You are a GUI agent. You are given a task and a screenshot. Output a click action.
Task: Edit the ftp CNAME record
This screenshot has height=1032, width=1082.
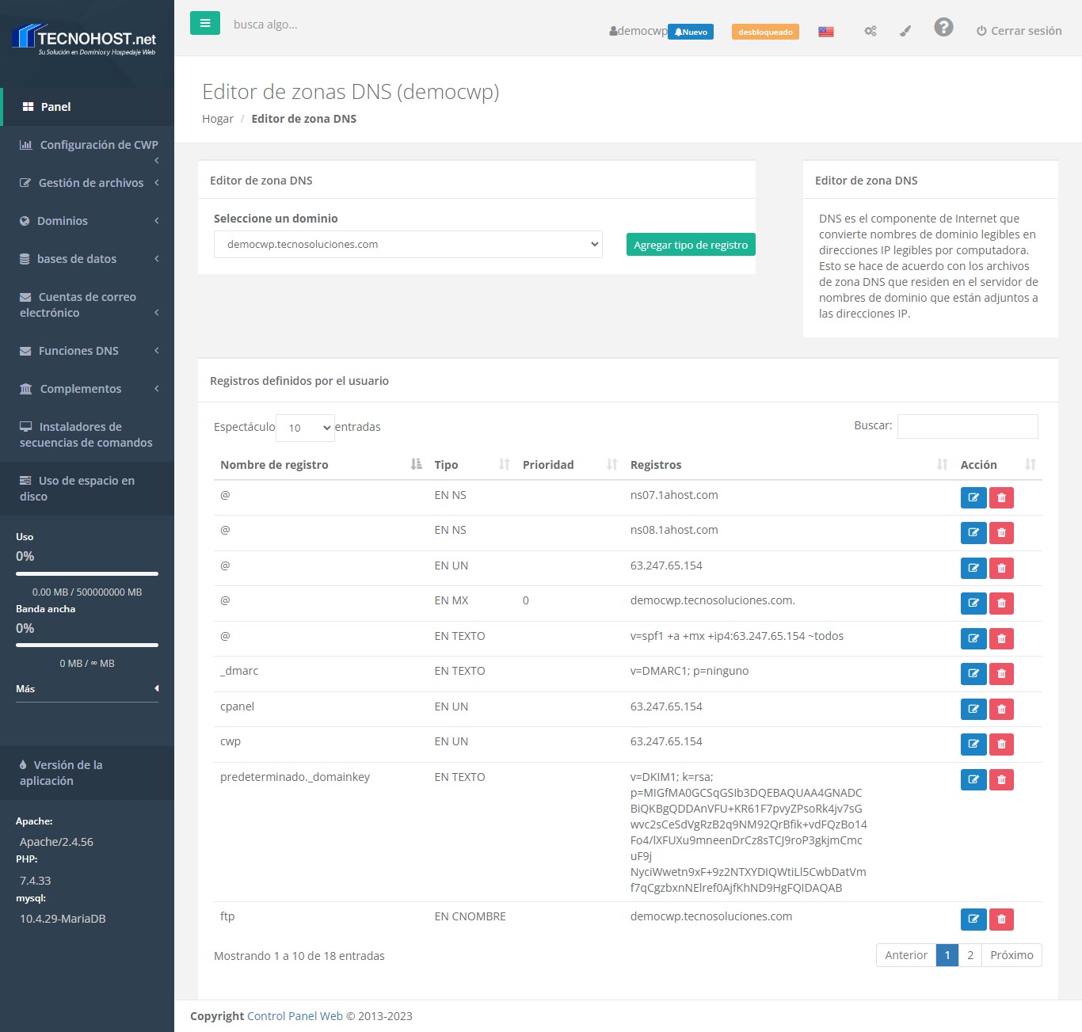pos(973,920)
